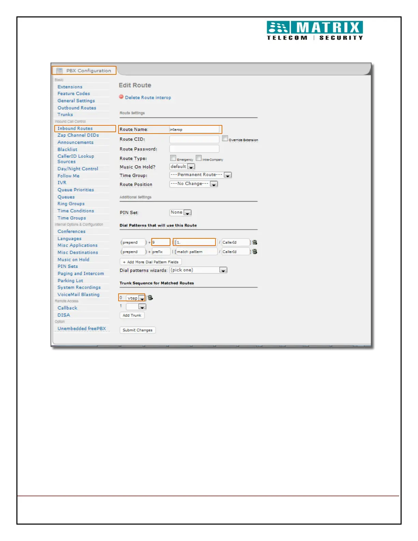
Task: Open Outbound Routes in the sidebar
Action: 77,108
